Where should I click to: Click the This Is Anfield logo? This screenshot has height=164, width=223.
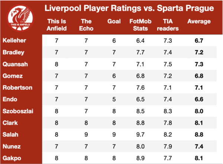(x=20, y=17)
